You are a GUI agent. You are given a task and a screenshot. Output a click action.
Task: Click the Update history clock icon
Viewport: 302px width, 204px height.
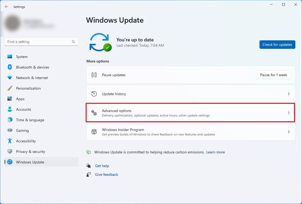click(94, 94)
